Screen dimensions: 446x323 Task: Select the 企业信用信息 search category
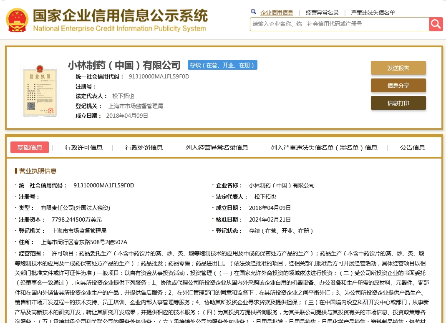277,13
